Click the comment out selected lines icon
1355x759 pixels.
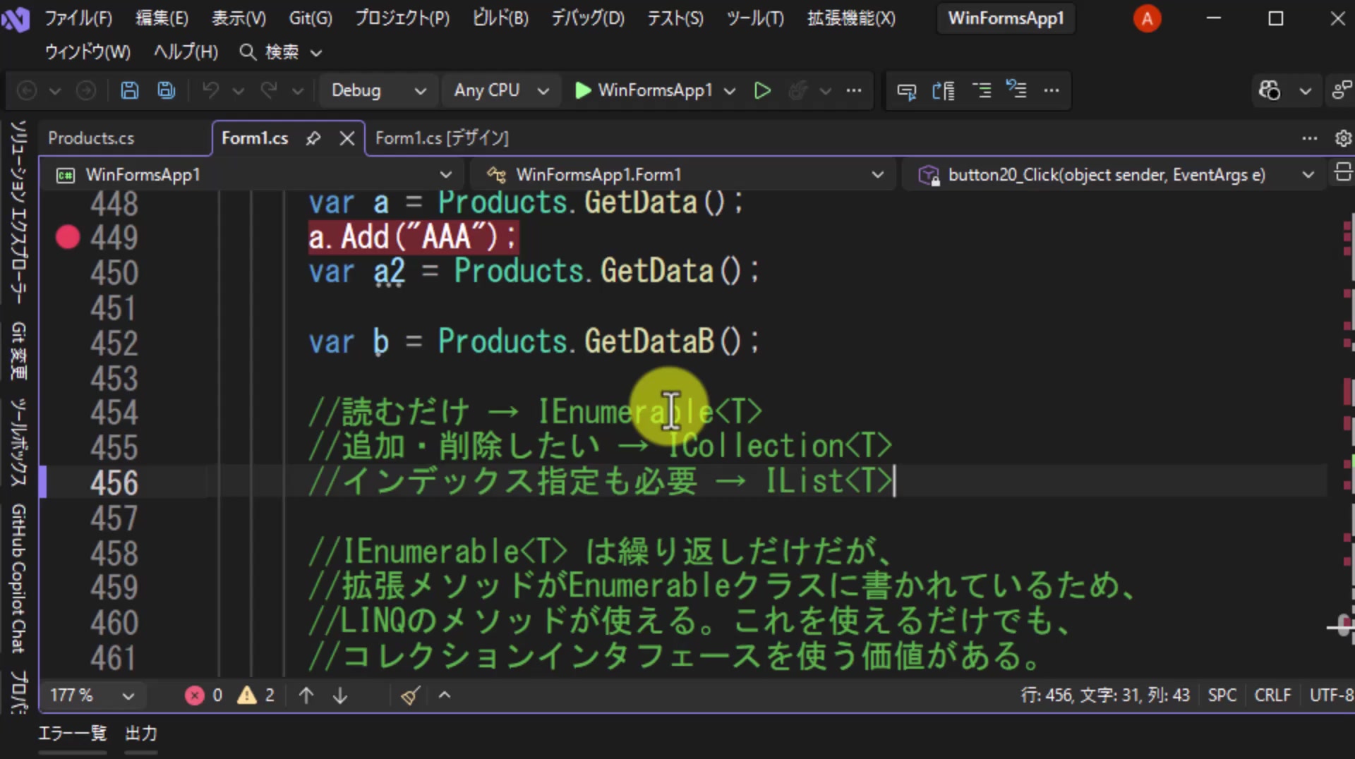[x=981, y=90]
